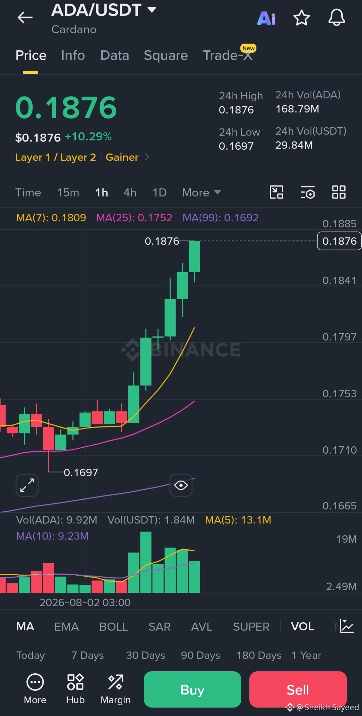Open the More menu icon
The height and width of the screenshot is (716, 362).
click(35, 689)
